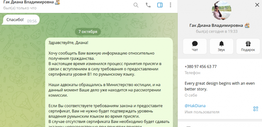Toggle the side info panel icon

[x=160, y=5]
